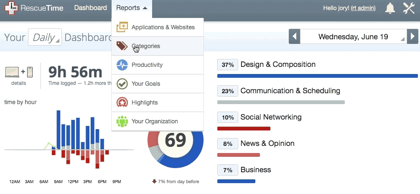Viewport: 420px width, 194px height.
Task: Click the Productivity pulse icon
Action: pyautogui.click(x=122, y=65)
